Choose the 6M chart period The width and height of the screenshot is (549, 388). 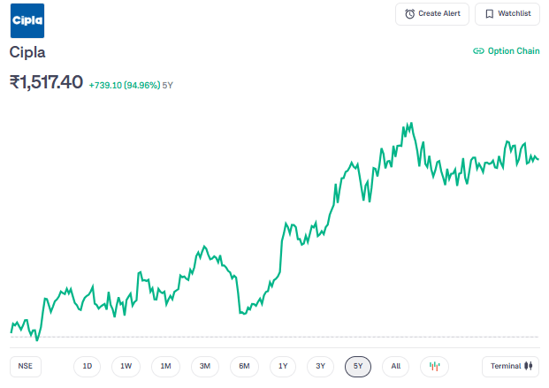pos(244,366)
